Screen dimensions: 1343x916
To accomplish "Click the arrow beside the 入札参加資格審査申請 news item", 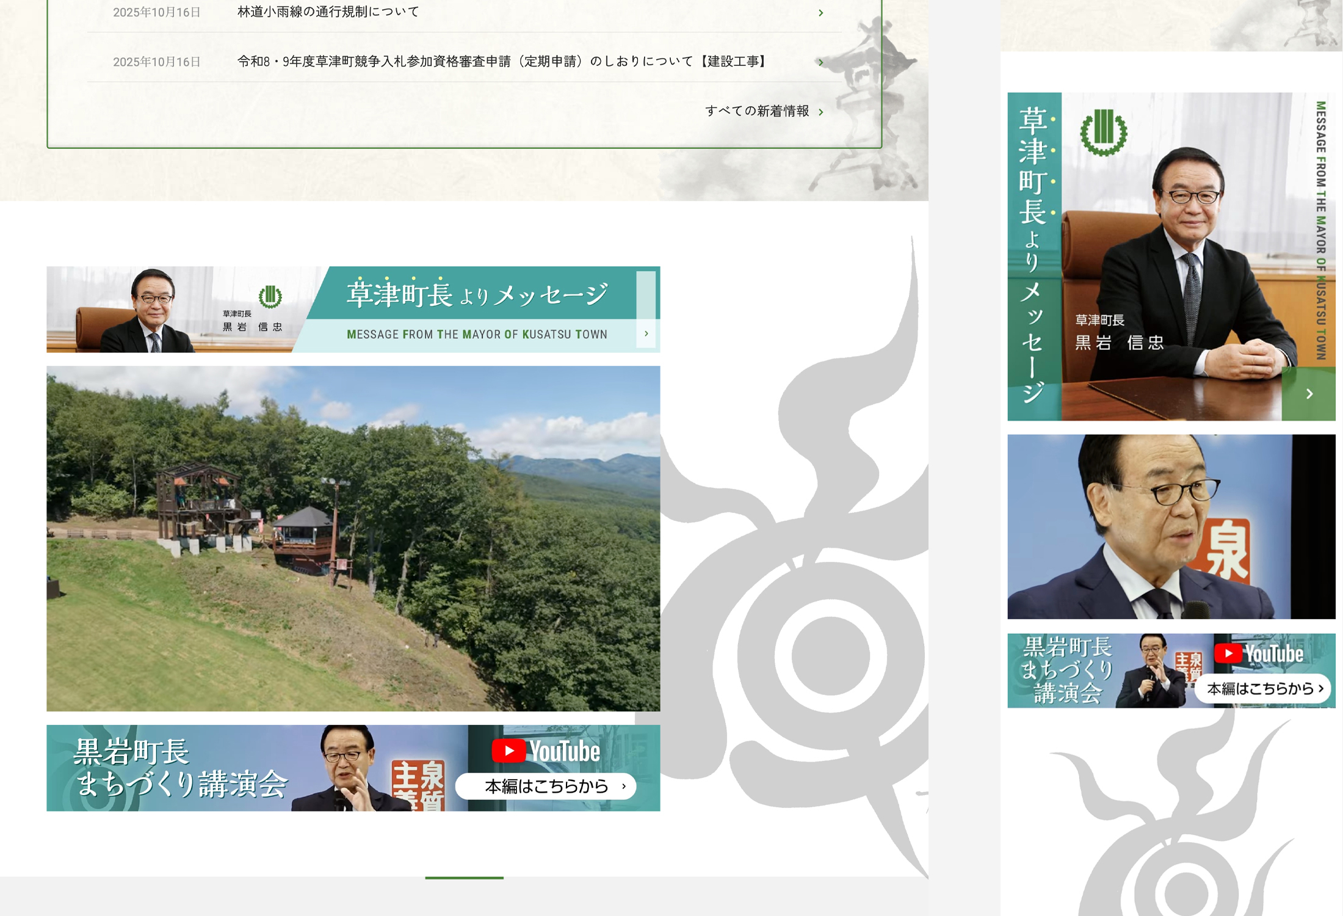I will [820, 62].
